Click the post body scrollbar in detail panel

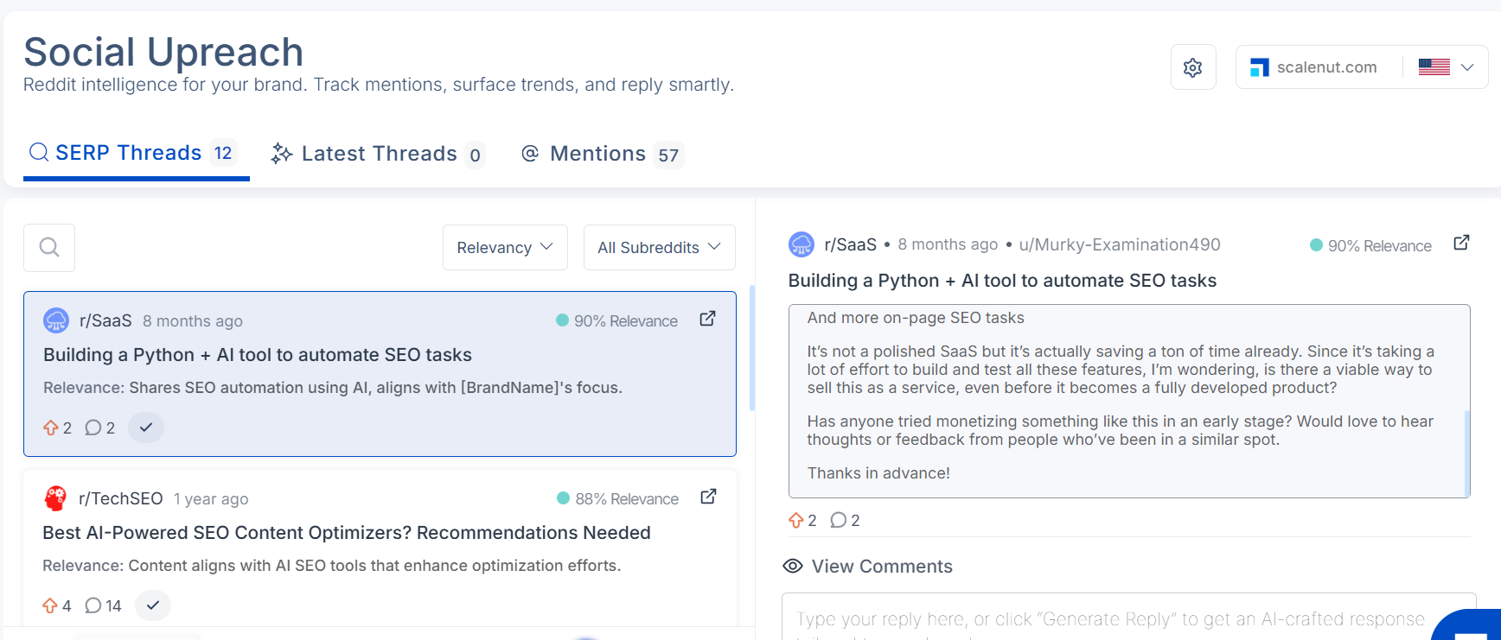click(x=1466, y=453)
